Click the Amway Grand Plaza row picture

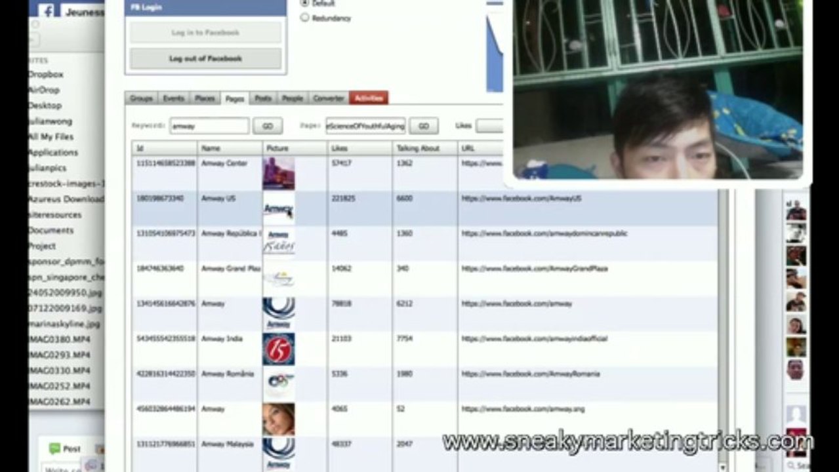tap(279, 279)
